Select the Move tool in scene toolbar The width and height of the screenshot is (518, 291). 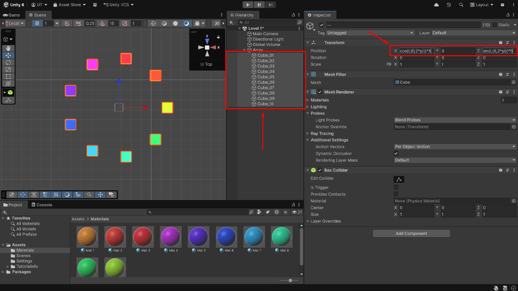(8, 56)
